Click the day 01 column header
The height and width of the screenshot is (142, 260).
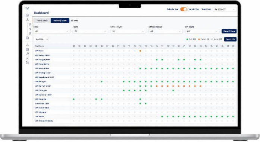pos(74,46)
